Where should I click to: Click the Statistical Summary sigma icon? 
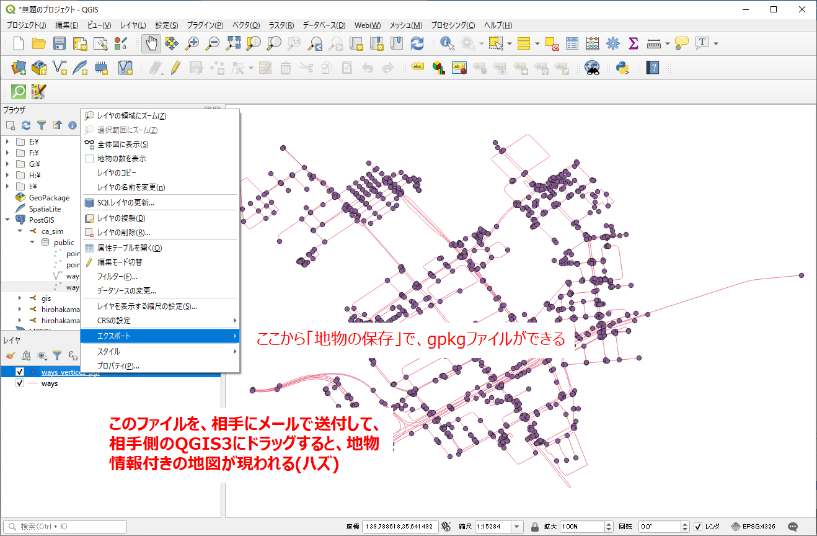(633, 43)
